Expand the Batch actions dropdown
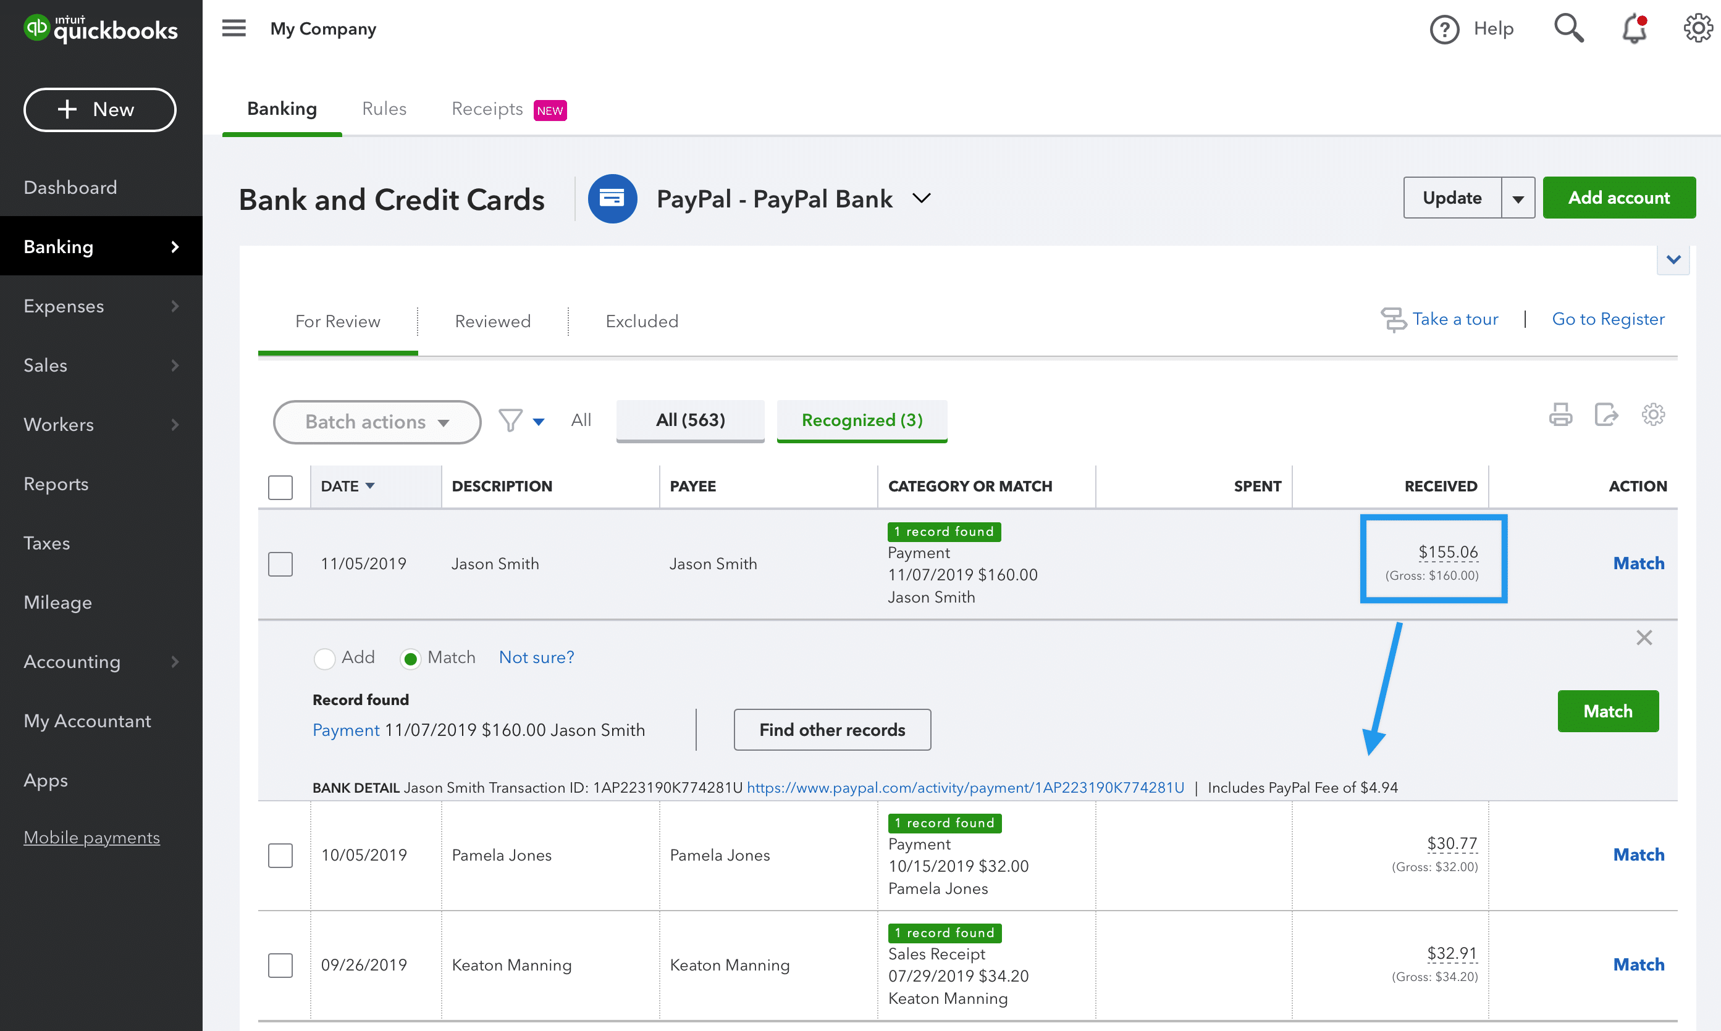Screen dimensions: 1721x1031 pyautogui.click(x=377, y=422)
